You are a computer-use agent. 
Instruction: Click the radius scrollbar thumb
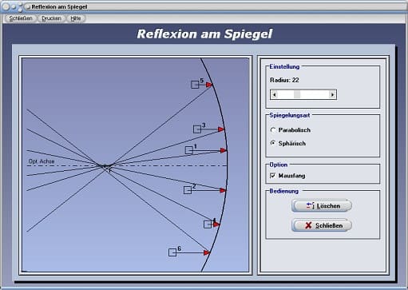[x=297, y=94]
